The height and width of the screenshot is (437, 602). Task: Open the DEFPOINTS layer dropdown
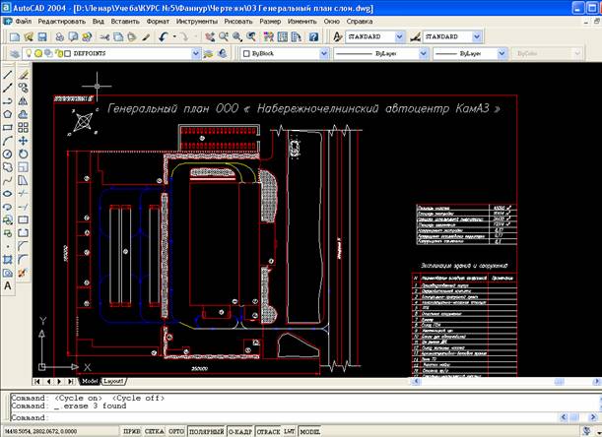(x=196, y=54)
